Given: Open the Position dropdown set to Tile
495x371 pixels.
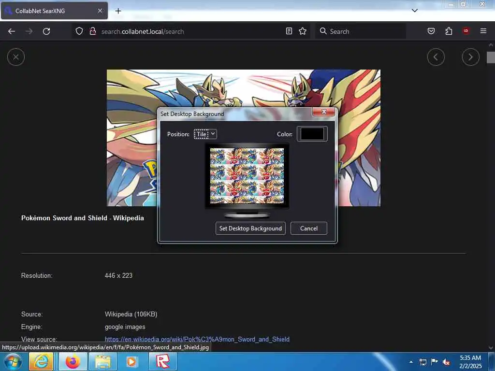Looking at the screenshot, I should pyautogui.click(x=205, y=134).
